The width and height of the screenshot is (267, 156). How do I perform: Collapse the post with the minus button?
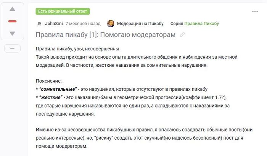click(12, 48)
